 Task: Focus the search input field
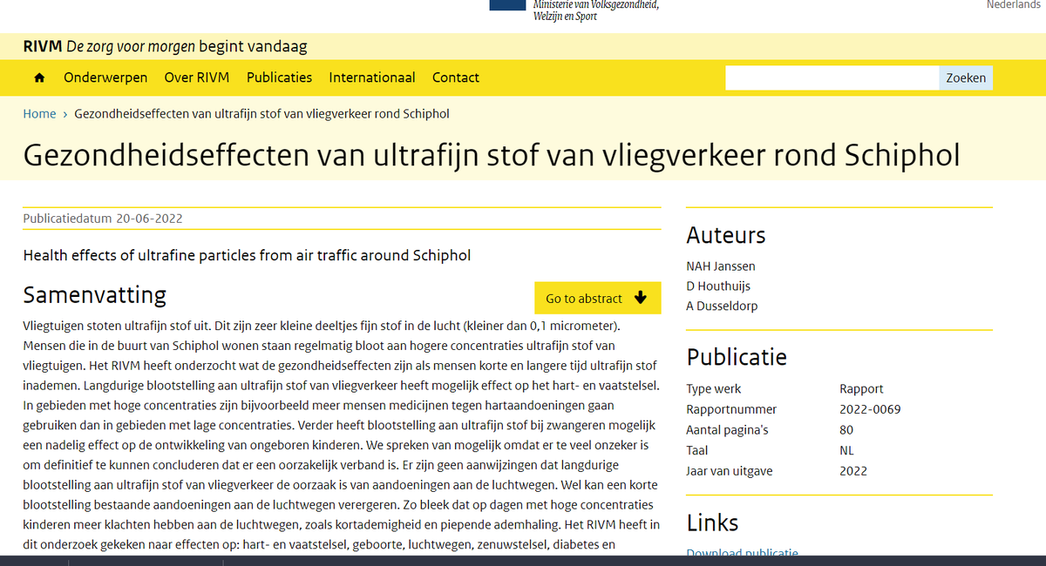[x=832, y=77]
